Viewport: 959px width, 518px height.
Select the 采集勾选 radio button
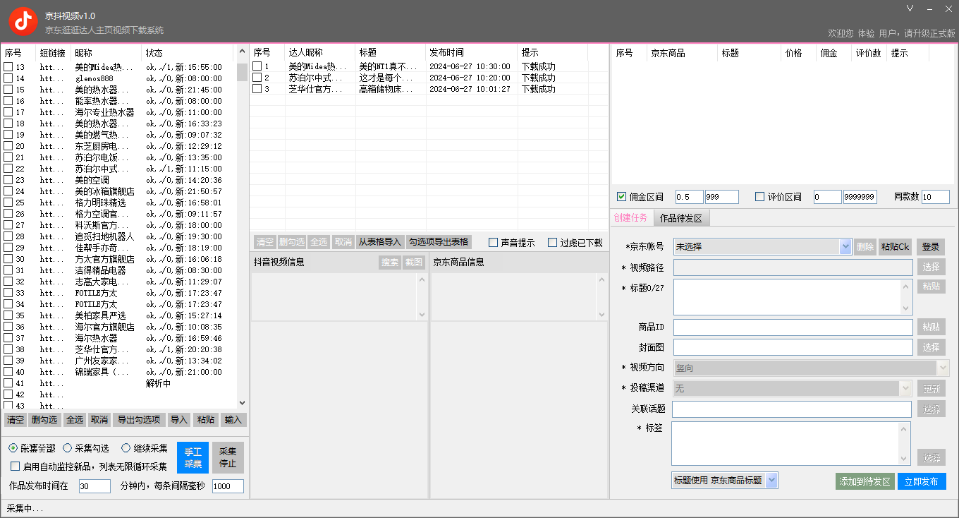68,448
